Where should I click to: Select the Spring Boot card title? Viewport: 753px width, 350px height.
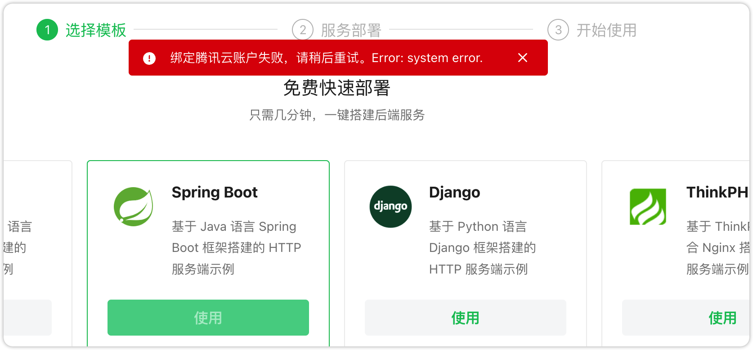click(215, 193)
